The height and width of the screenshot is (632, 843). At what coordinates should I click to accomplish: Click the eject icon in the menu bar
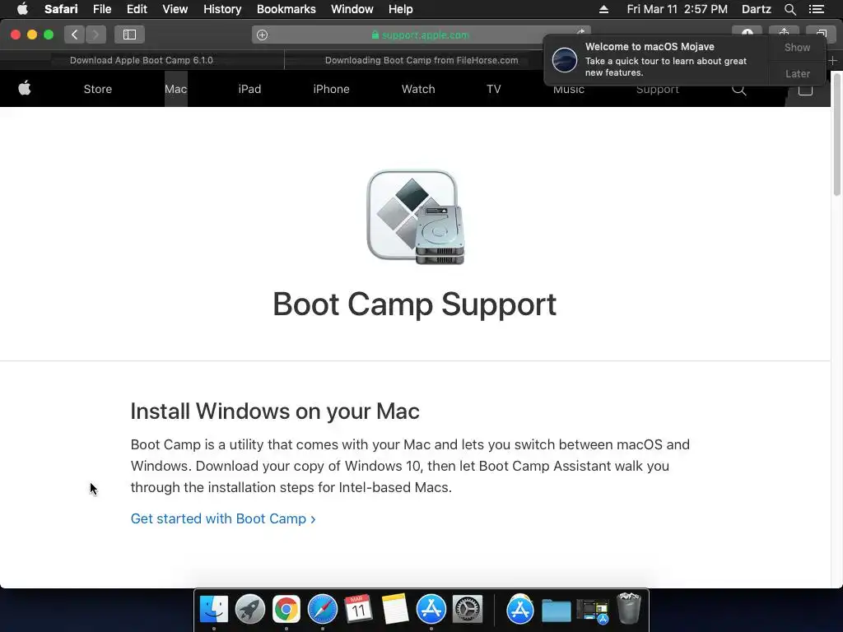tap(603, 9)
